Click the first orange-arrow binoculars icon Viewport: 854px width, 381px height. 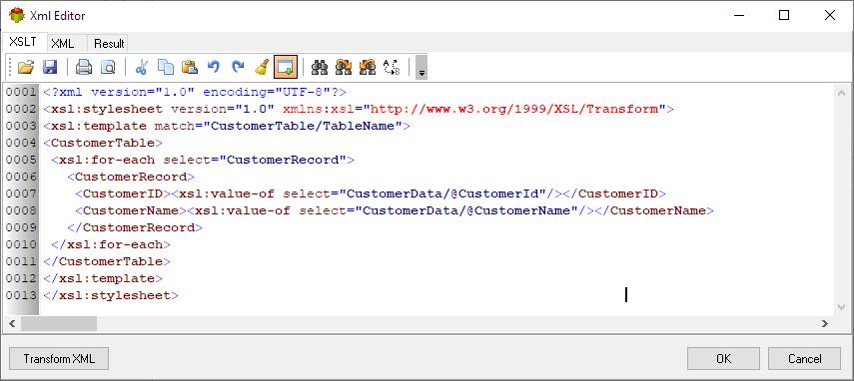(x=344, y=68)
